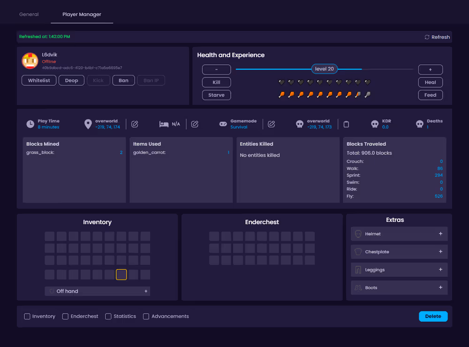Heal the player
This screenshot has width=469, height=347.
pos(431,82)
